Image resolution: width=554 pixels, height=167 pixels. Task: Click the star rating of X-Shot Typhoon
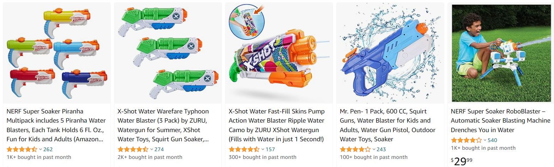click(x=133, y=149)
